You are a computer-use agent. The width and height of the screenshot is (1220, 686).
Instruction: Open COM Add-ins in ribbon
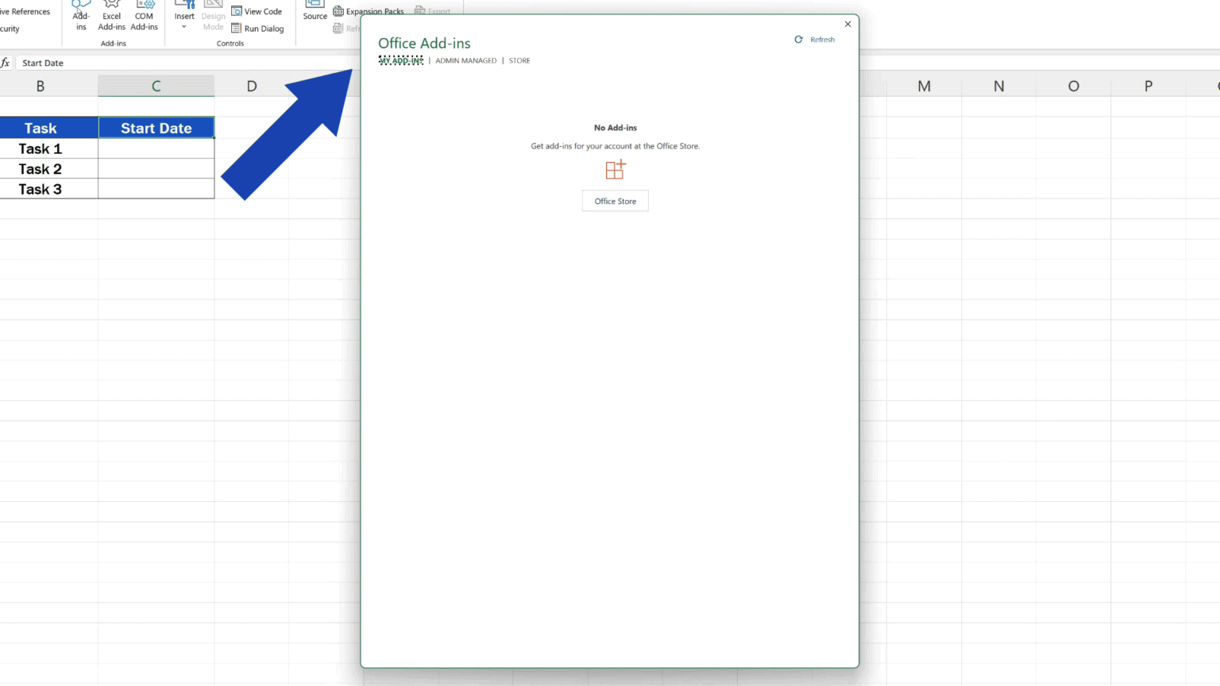coord(144,16)
